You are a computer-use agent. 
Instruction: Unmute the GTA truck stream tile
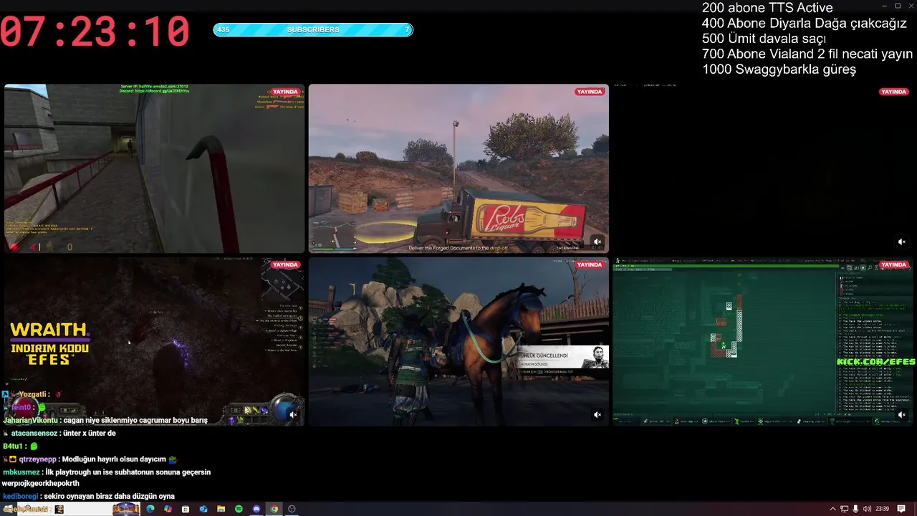(x=597, y=242)
